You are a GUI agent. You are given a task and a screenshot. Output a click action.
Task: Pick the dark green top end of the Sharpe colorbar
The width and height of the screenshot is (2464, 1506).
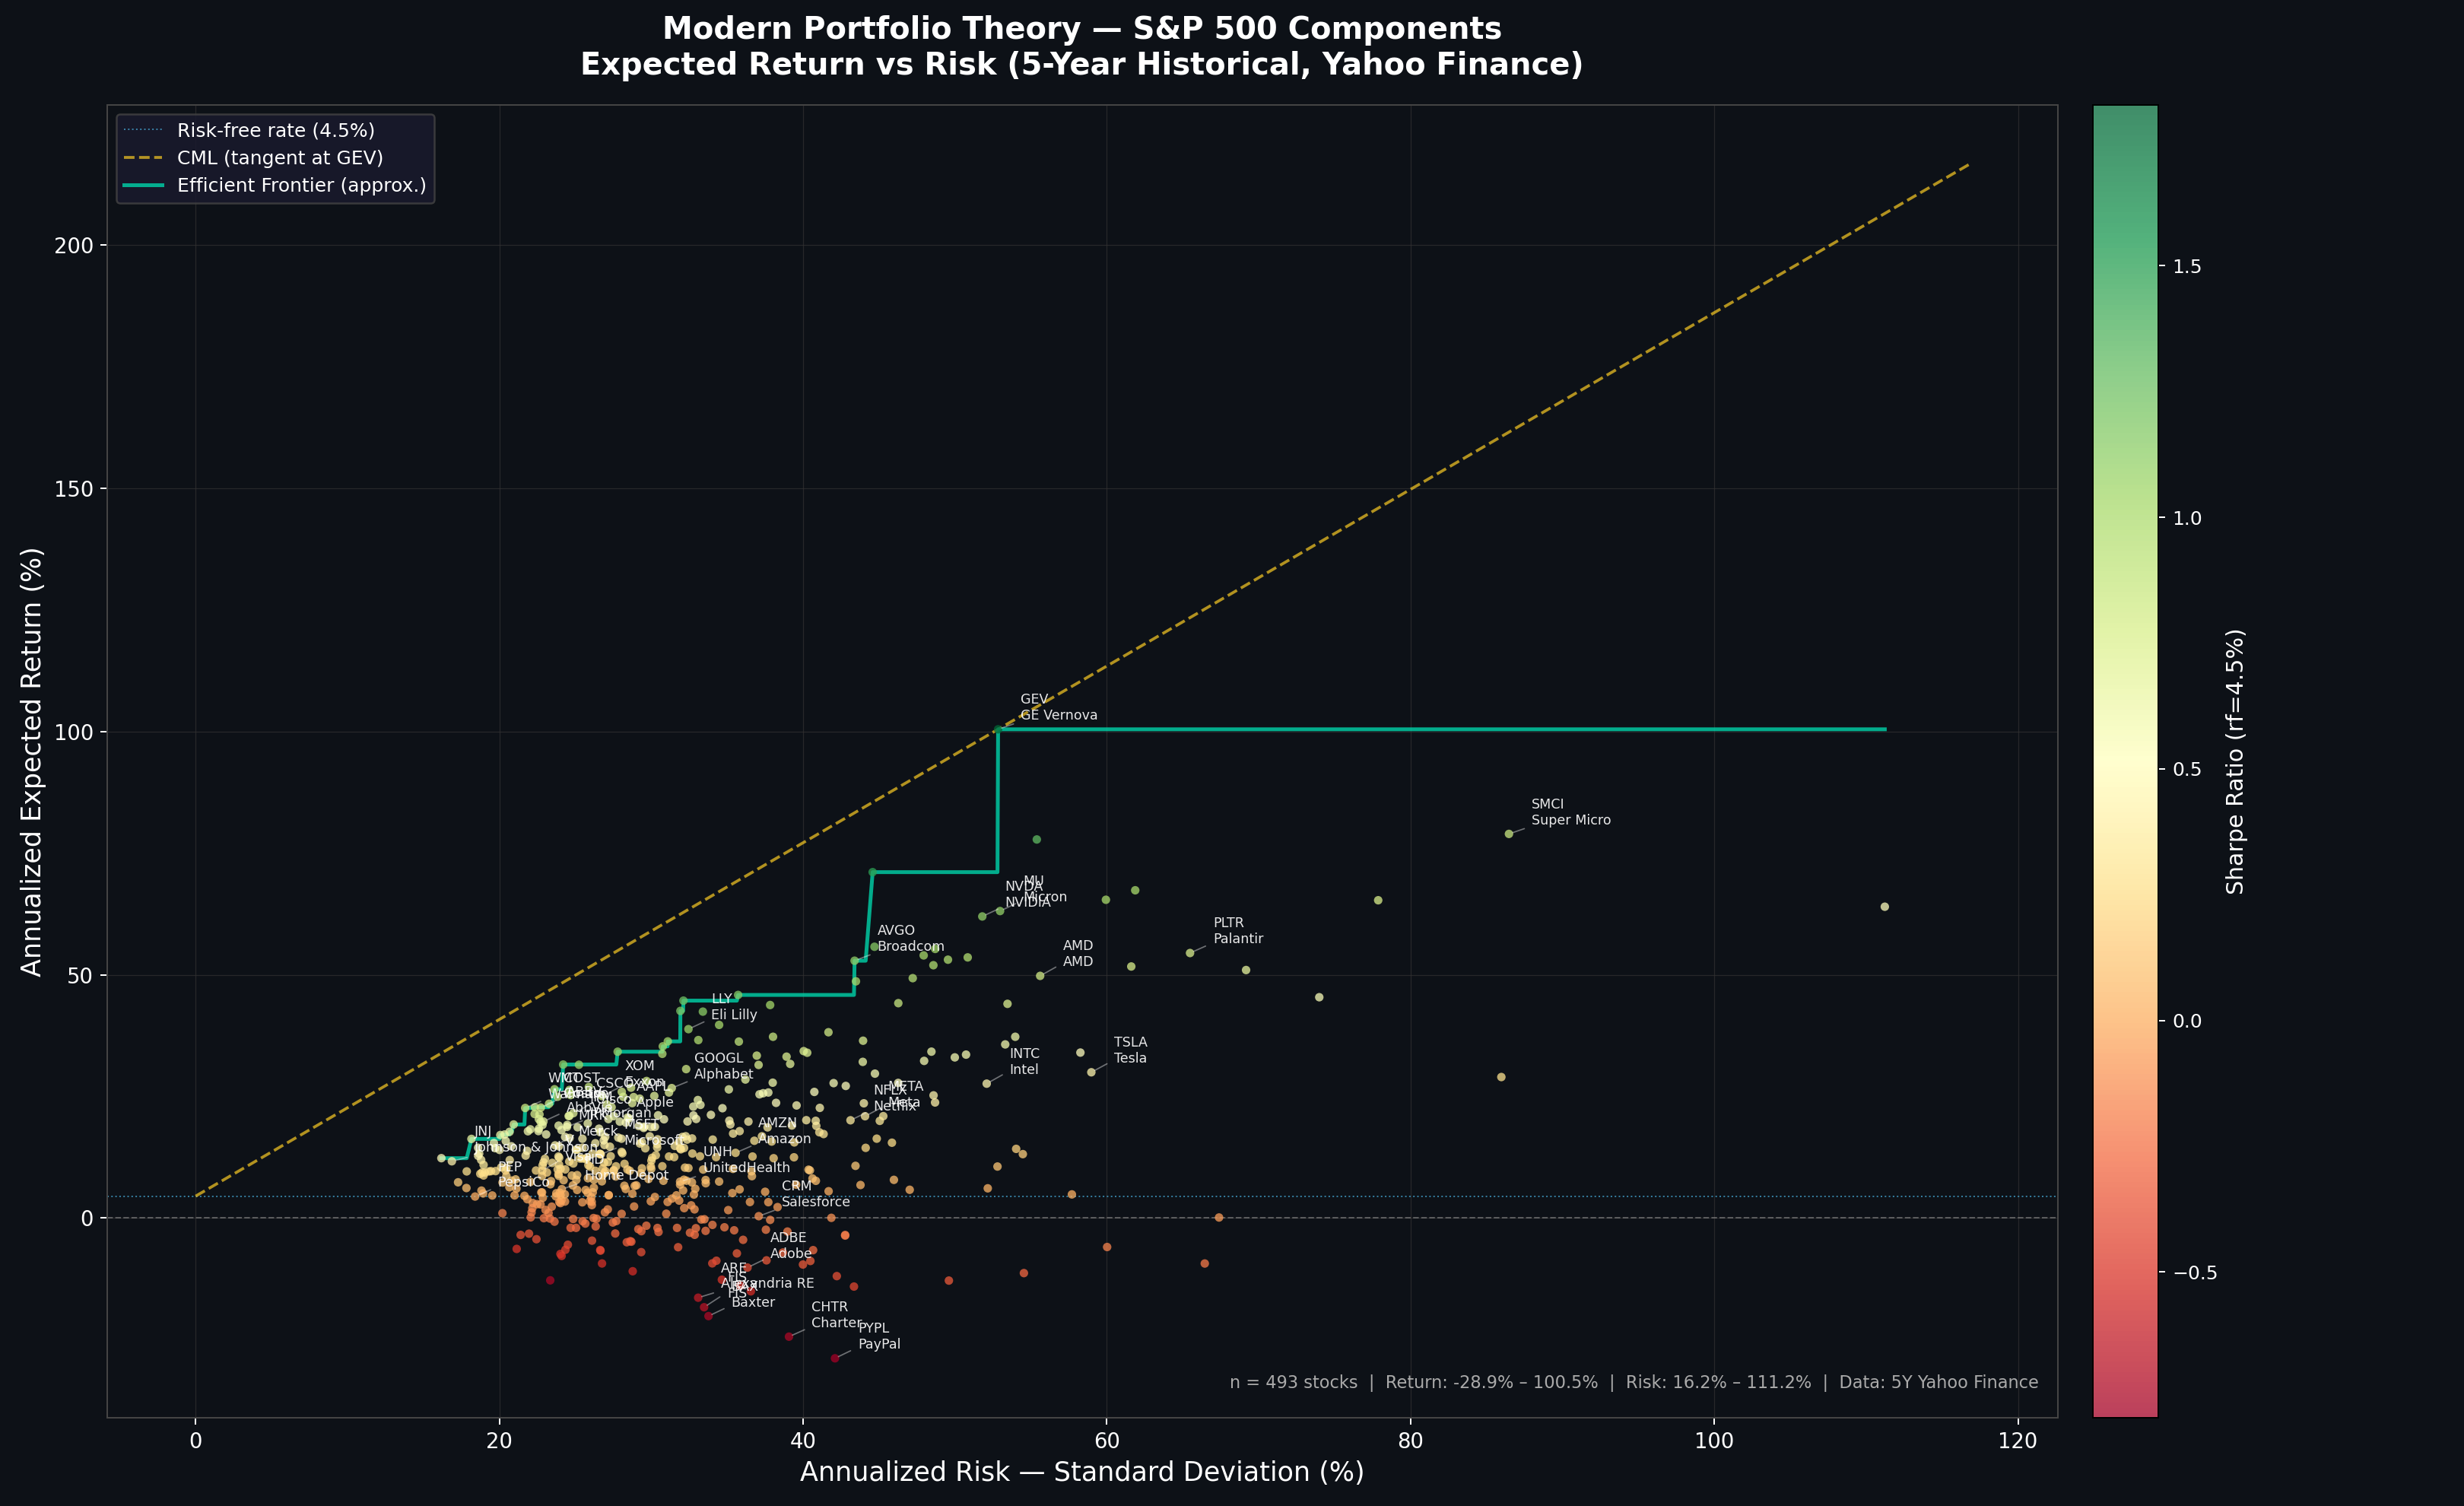[2125, 112]
